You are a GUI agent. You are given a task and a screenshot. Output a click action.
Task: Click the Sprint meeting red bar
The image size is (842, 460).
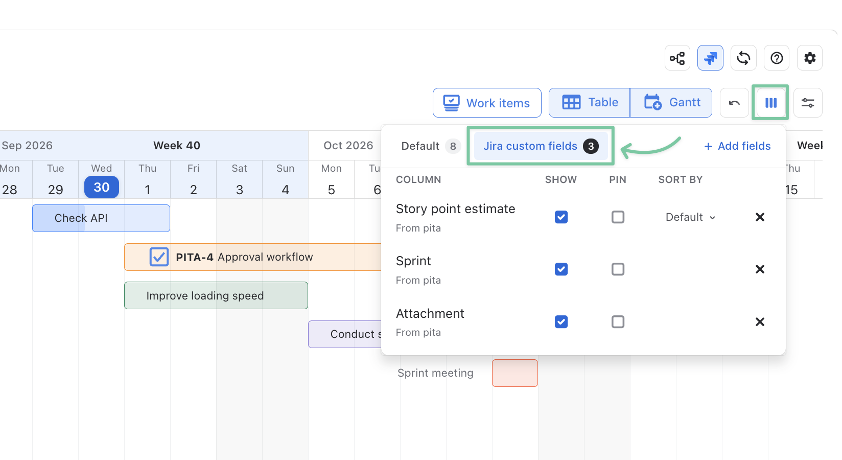(515, 373)
